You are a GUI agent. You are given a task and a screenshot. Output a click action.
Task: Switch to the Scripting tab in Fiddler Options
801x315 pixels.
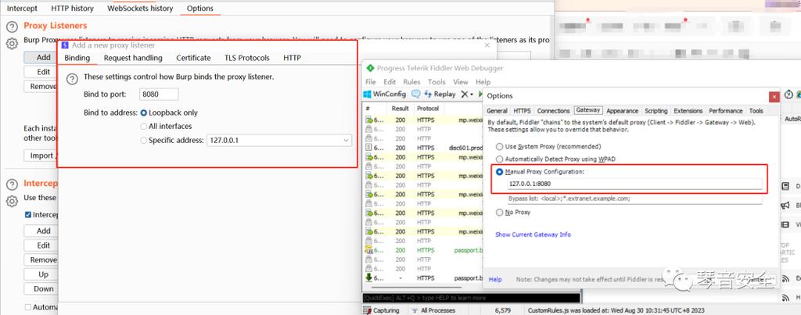pyautogui.click(x=656, y=111)
